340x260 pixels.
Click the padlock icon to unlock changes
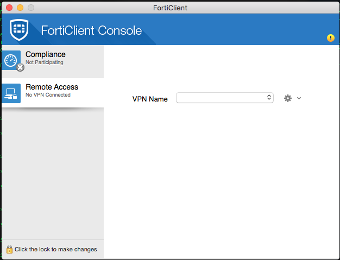tap(9, 249)
